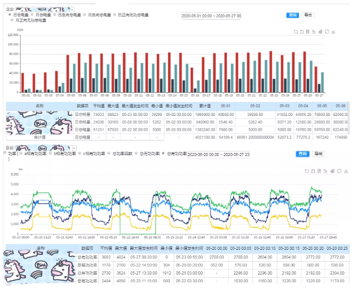The height and width of the screenshot is (291, 352).
Task: Click the zoom area icon on energy chart
Action: (x=295, y=31)
